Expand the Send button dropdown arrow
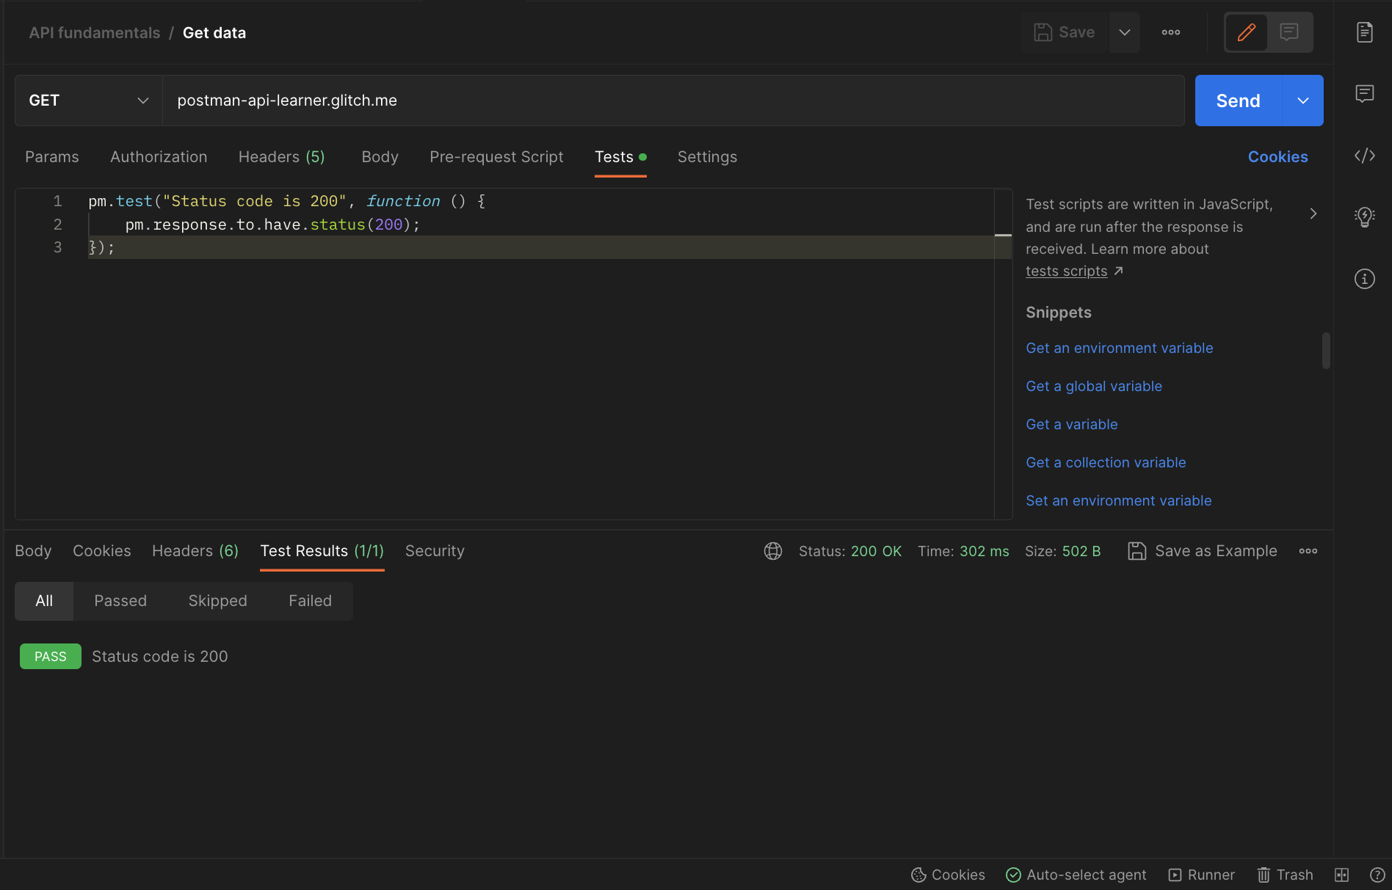1392x890 pixels. coord(1302,101)
